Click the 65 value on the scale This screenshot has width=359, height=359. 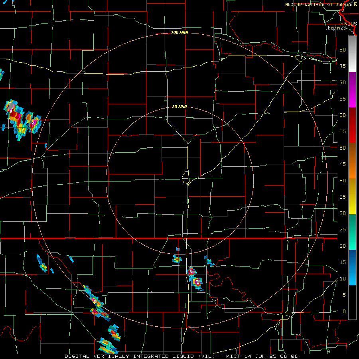[343, 99]
